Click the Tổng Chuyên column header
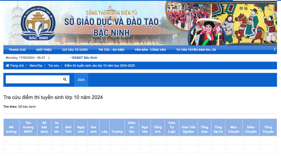 [x=268, y=127]
